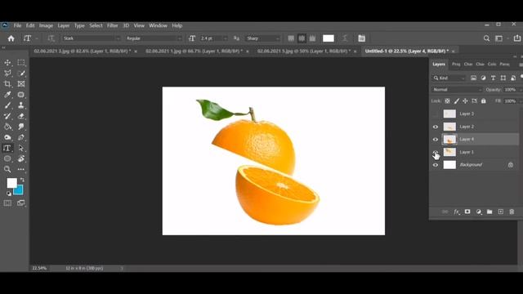Switch to the Untitled-1 document tab
523x294 pixels.
[407, 51]
